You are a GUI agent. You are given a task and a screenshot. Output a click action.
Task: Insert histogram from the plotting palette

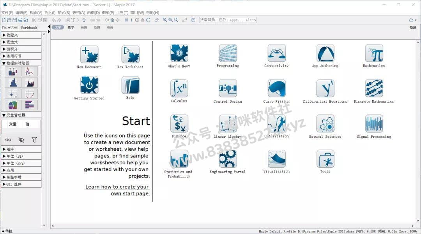[13, 83]
